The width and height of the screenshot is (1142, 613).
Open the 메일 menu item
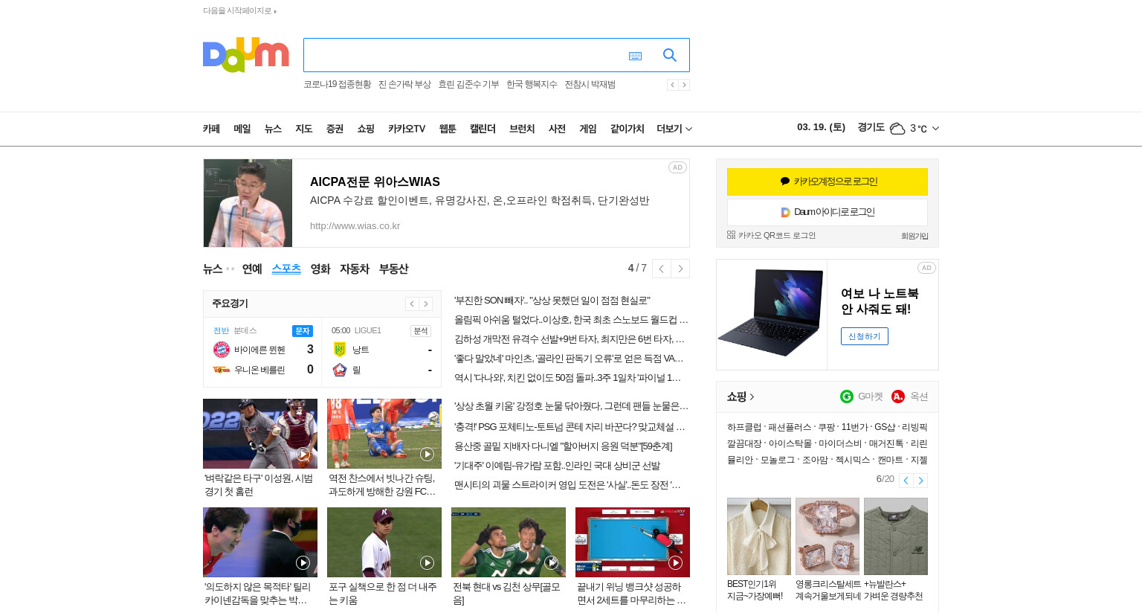tap(242, 129)
